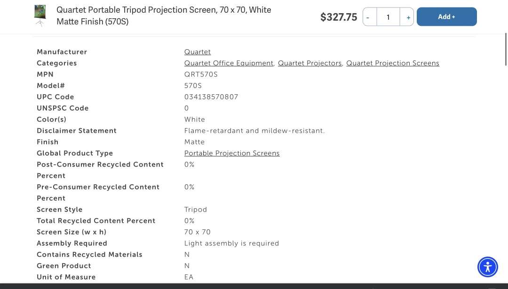The width and height of the screenshot is (508, 289).
Task: Click the "Light assembly is required" text
Action: 231,243
